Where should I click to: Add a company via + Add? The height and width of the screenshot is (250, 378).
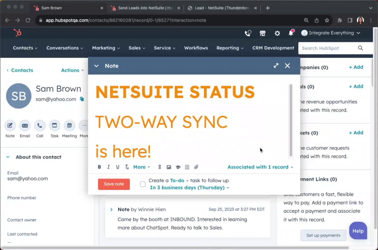click(x=356, y=67)
